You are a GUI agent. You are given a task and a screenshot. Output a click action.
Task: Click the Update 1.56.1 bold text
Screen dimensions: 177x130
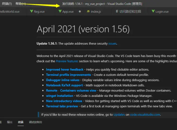point(47,44)
